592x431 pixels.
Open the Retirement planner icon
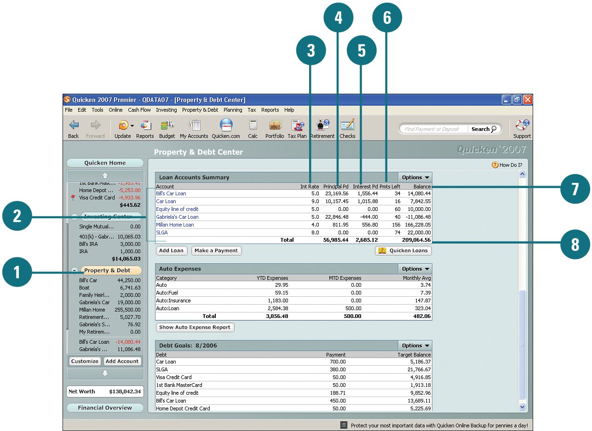pos(322,125)
